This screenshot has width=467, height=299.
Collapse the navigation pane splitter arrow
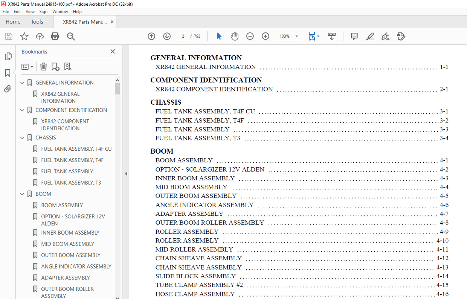point(126,174)
